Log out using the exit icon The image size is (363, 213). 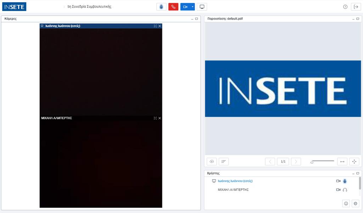click(x=356, y=7)
